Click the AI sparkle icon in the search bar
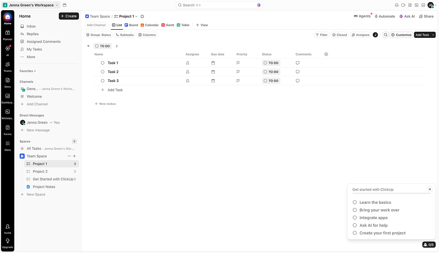Image resolution: width=439 pixels, height=253 pixels. click(258, 5)
